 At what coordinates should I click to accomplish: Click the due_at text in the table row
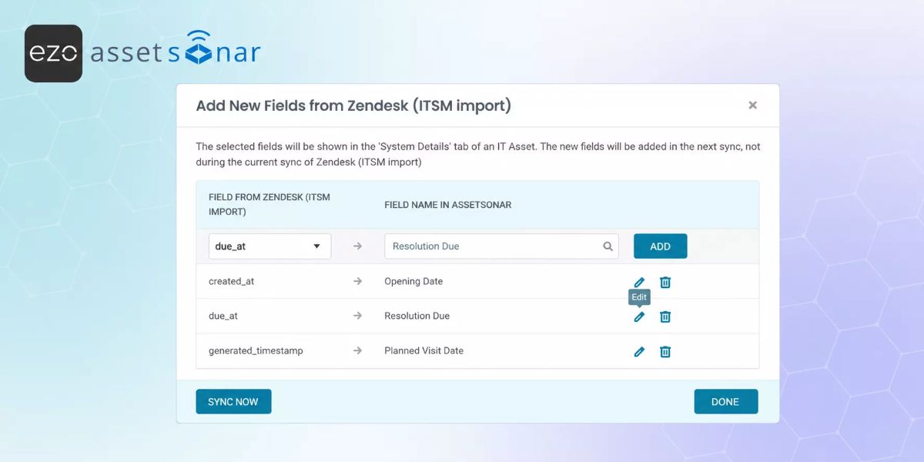tap(223, 316)
